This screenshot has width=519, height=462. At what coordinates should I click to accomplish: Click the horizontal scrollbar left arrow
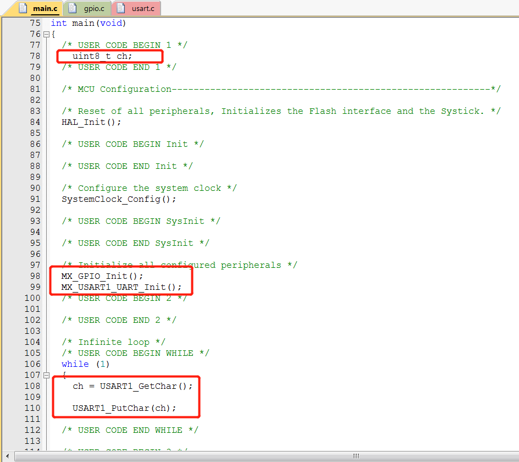click(x=7, y=456)
